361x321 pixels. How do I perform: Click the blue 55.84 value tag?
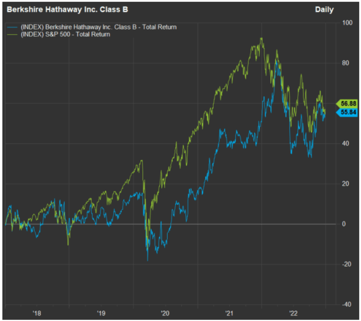347,112
